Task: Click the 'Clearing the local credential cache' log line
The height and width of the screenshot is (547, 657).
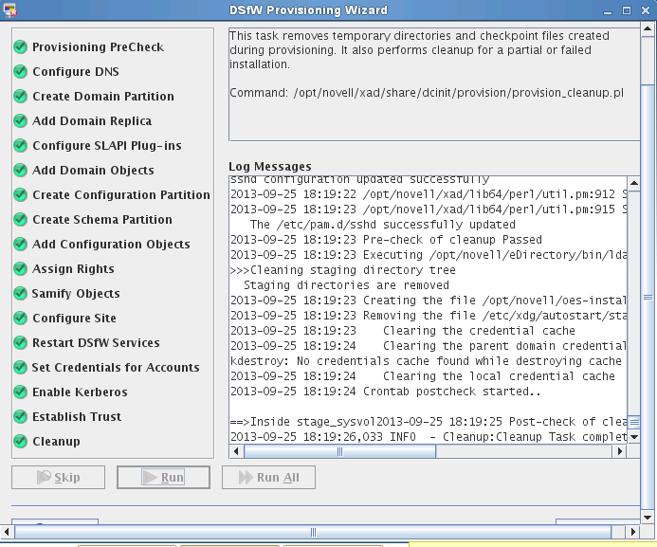Action: [x=423, y=376]
